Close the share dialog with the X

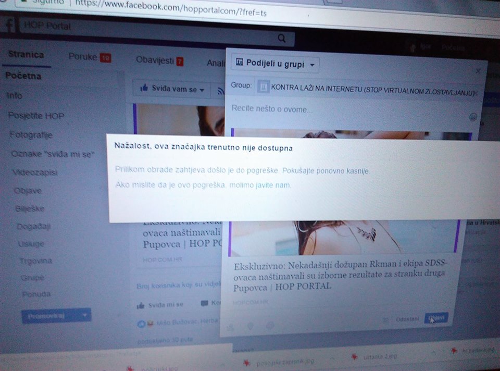tap(479, 70)
